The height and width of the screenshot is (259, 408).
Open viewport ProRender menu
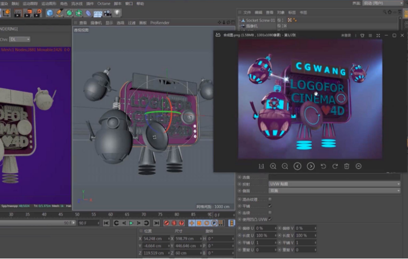[160, 23]
